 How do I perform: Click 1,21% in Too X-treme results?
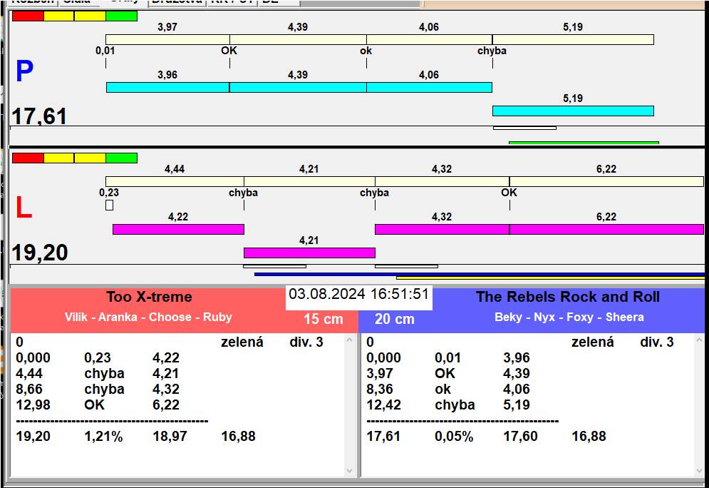103,437
